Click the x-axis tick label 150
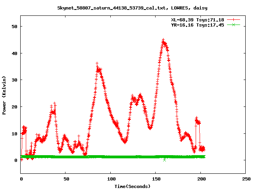The image size is (254, 190). [156, 179]
